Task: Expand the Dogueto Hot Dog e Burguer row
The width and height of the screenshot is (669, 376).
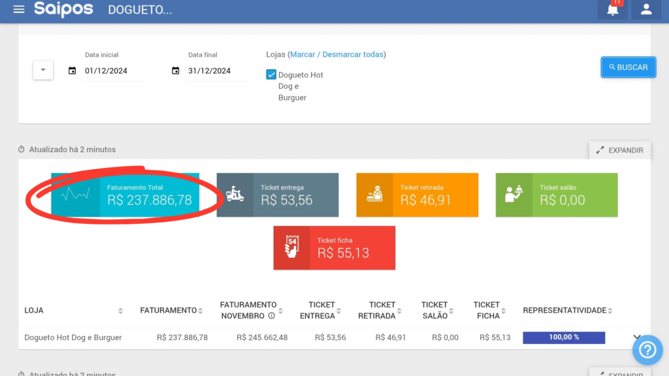Action: [x=637, y=337]
